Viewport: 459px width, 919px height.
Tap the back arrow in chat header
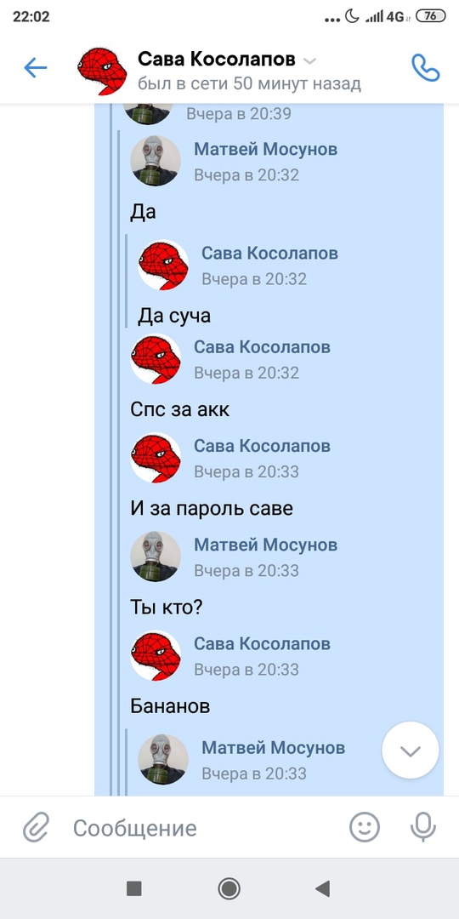(35, 68)
